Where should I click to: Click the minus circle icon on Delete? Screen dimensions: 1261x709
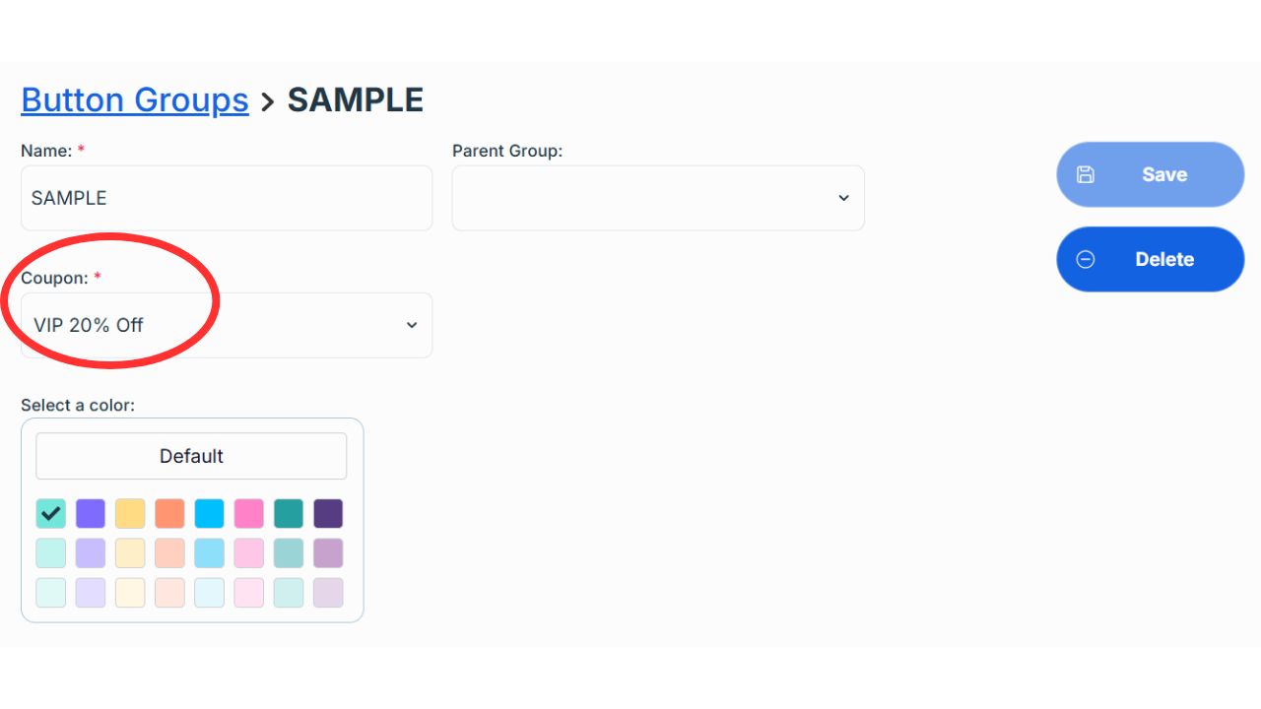tap(1085, 259)
